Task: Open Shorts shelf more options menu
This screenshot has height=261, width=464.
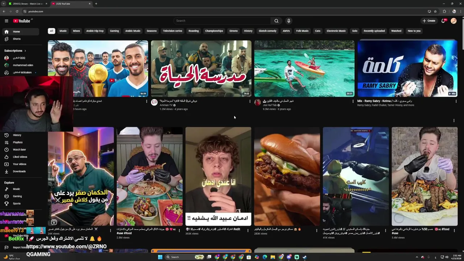Action: [x=454, y=121]
